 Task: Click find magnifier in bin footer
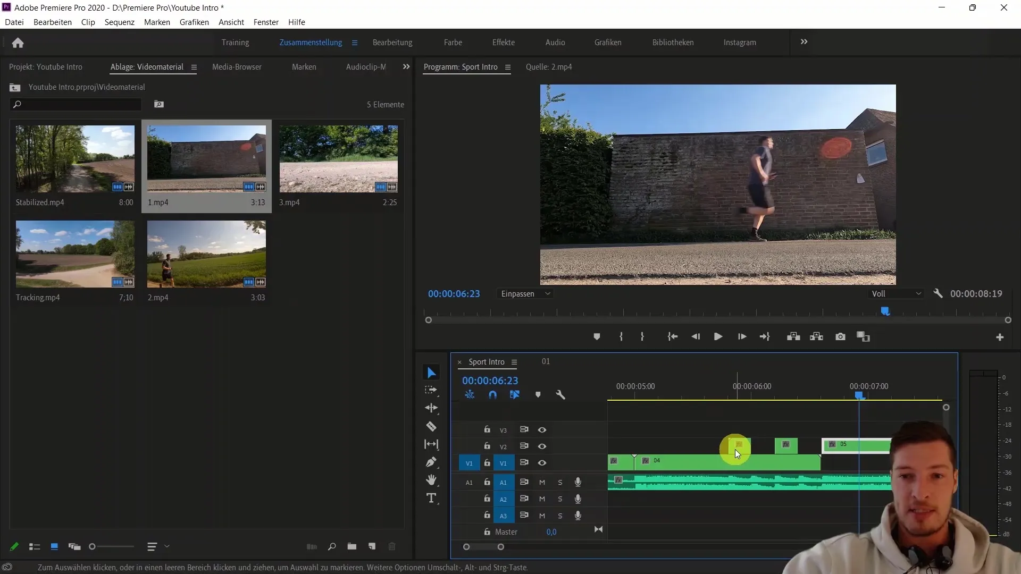click(x=332, y=546)
